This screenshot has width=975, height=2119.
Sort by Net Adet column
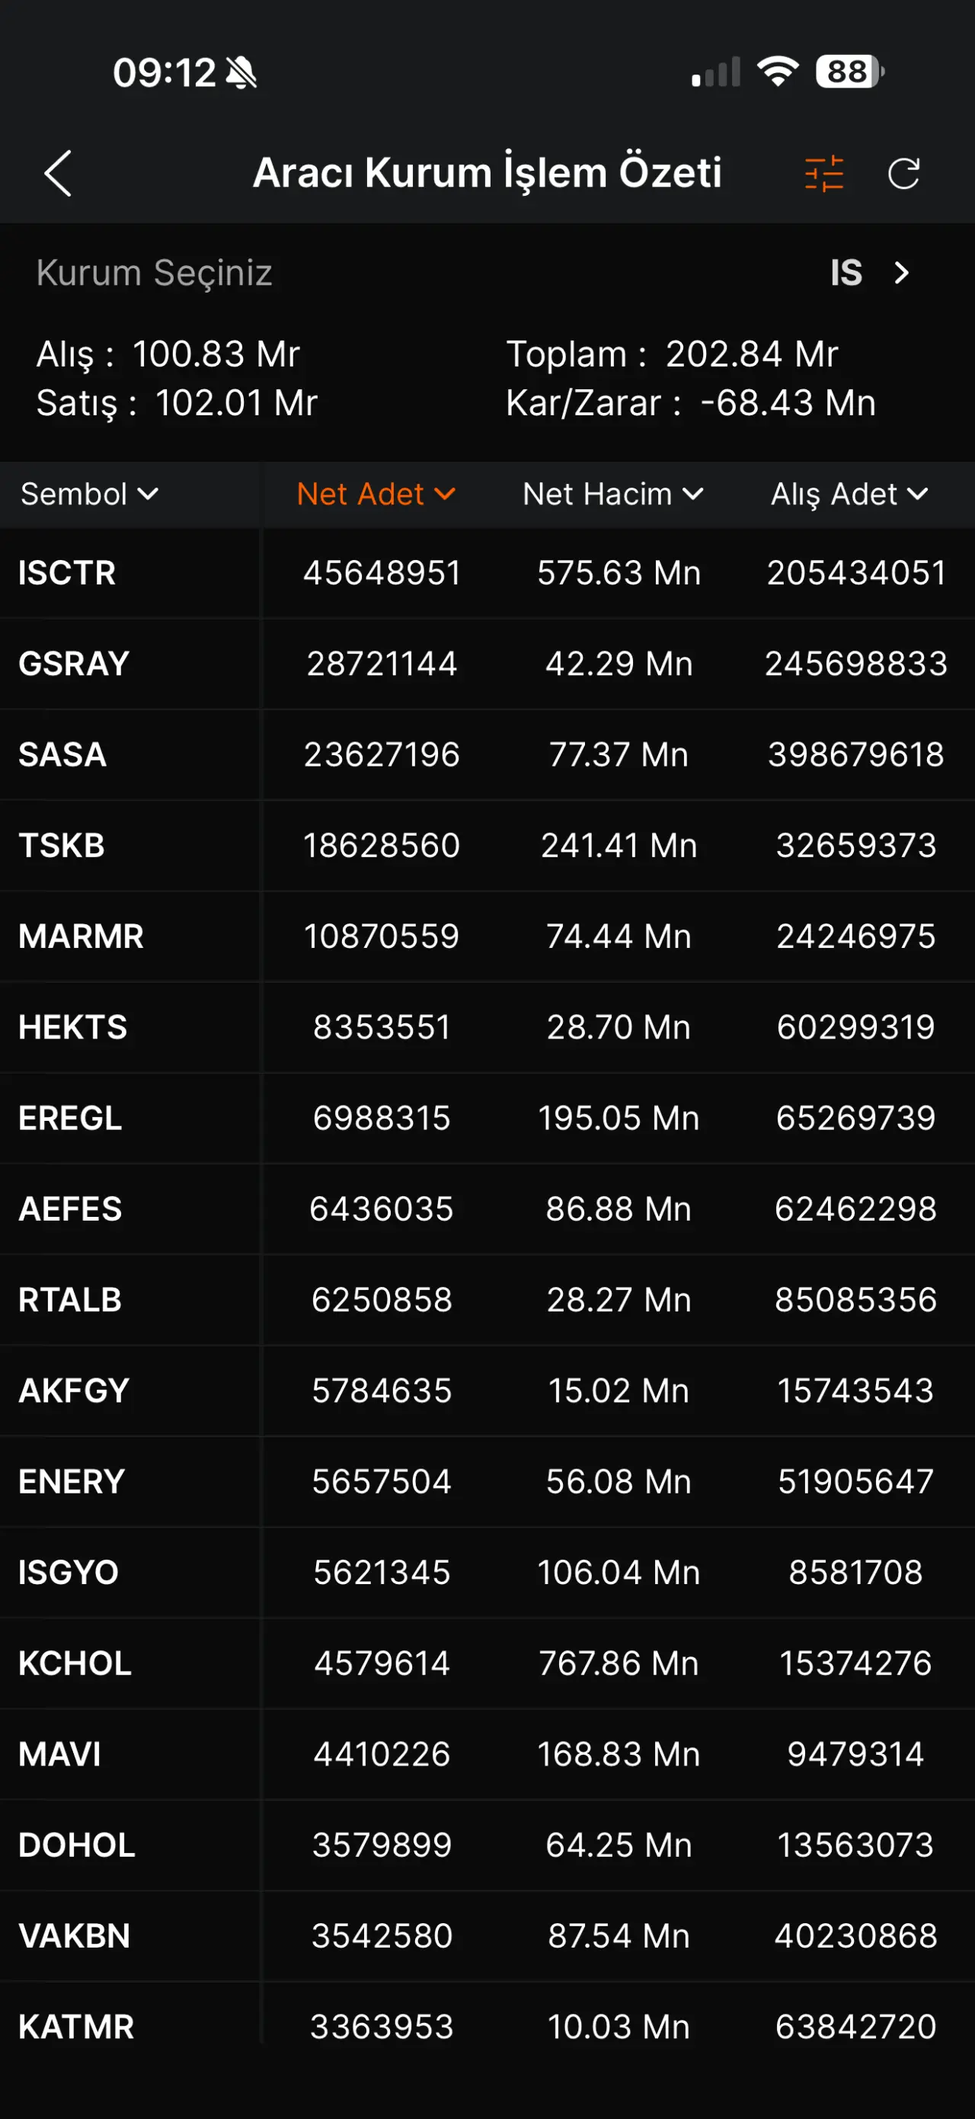coord(376,495)
